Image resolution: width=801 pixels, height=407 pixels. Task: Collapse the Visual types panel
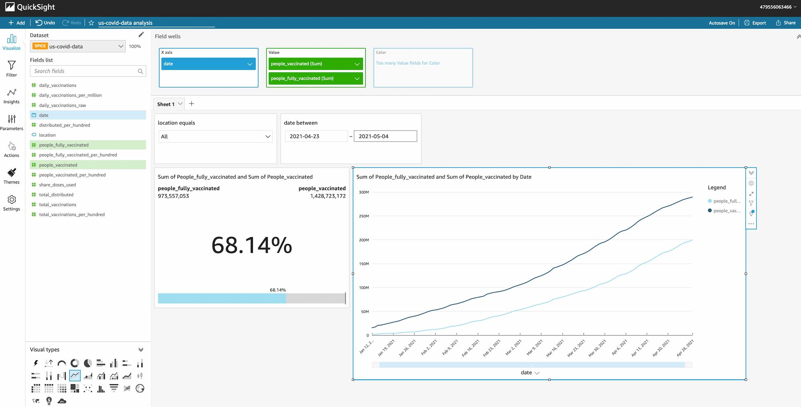click(x=141, y=350)
